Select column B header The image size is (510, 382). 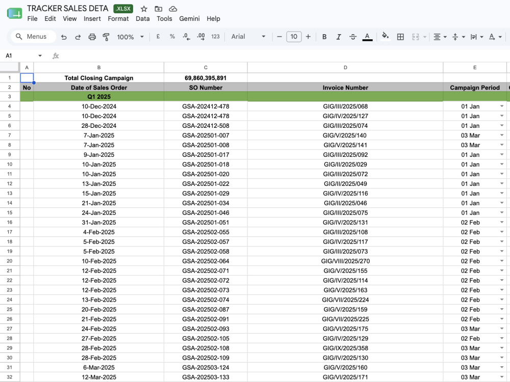tap(99, 68)
